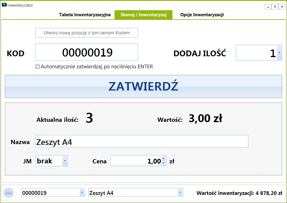Viewport: 287px width, 203px height.
Task: Click the round blue button at the bottom left
Action: tap(8, 193)
